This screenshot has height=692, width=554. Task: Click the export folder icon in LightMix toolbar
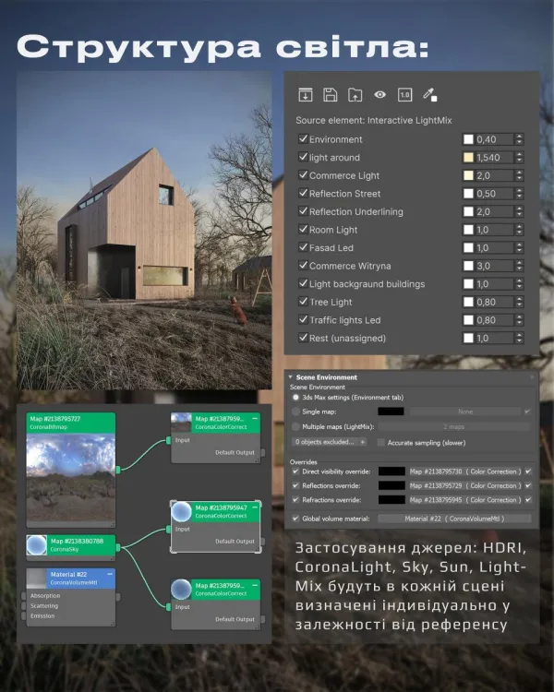tap(355, 94)
